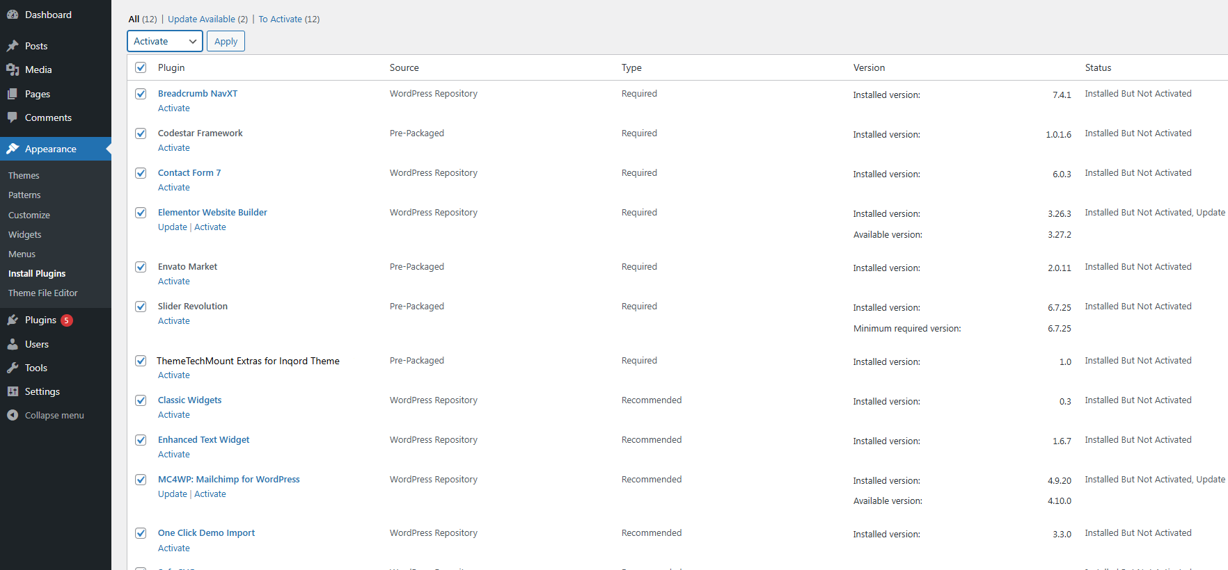Screen dimensions: 1228x570
Task: Open Contact Form 7 plugin link
Action: pos(189,173)
